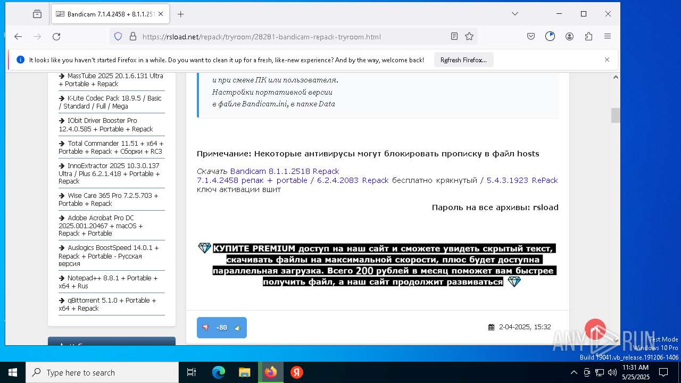Open volume control in tray
681x383 pixels.
click(x=612, y=372)
